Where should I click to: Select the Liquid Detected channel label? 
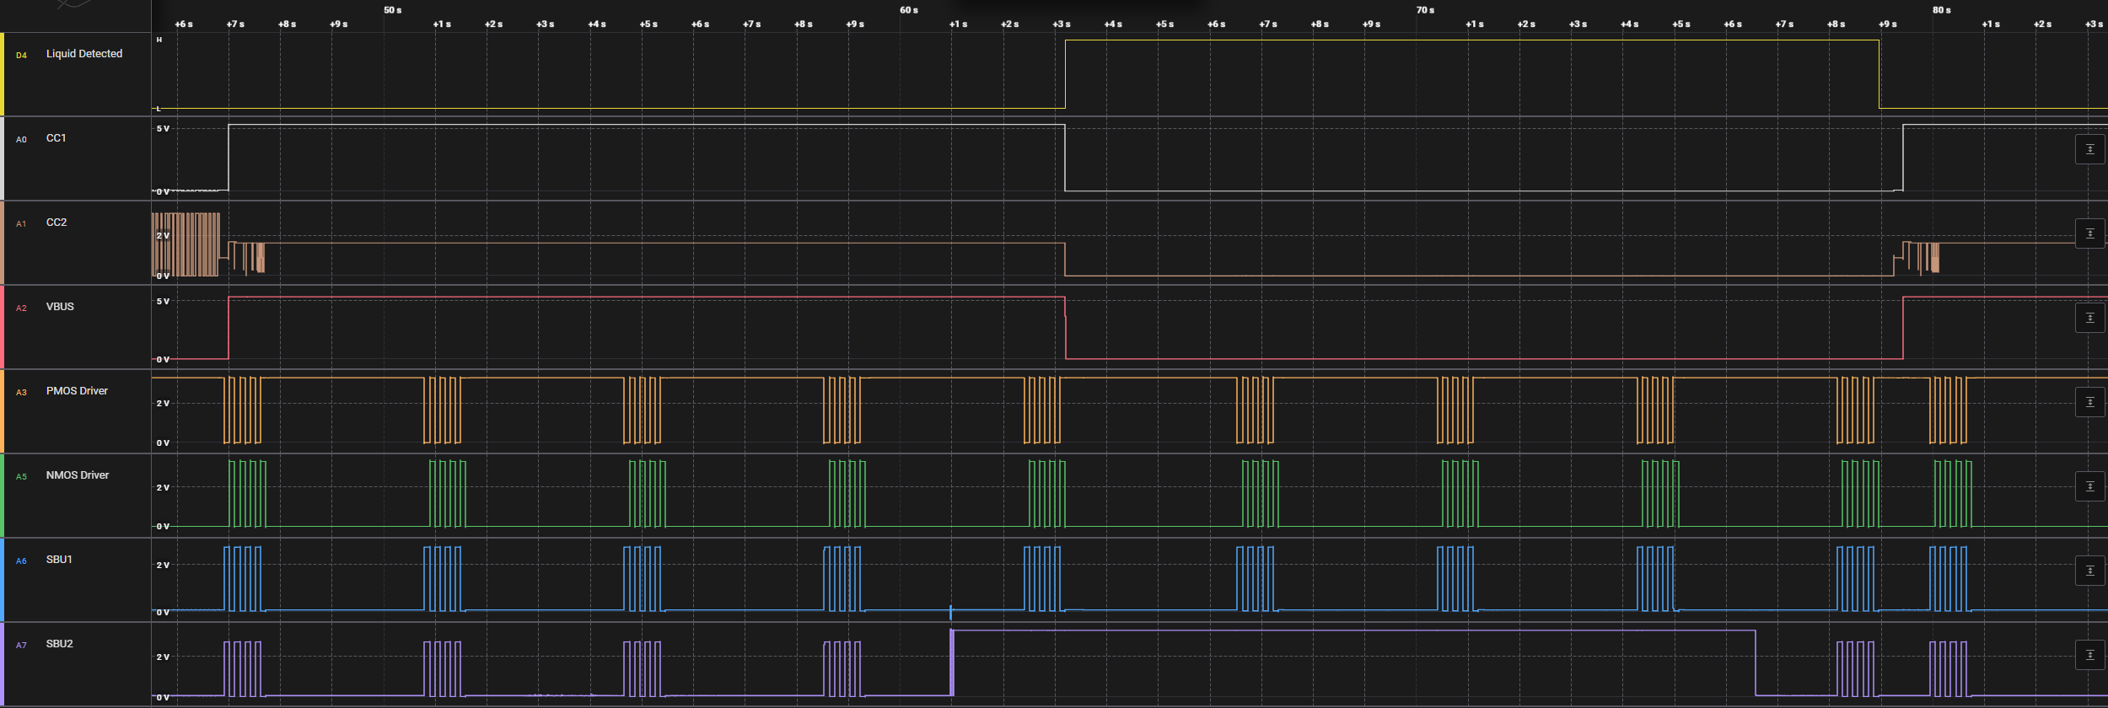pos(83,54)
